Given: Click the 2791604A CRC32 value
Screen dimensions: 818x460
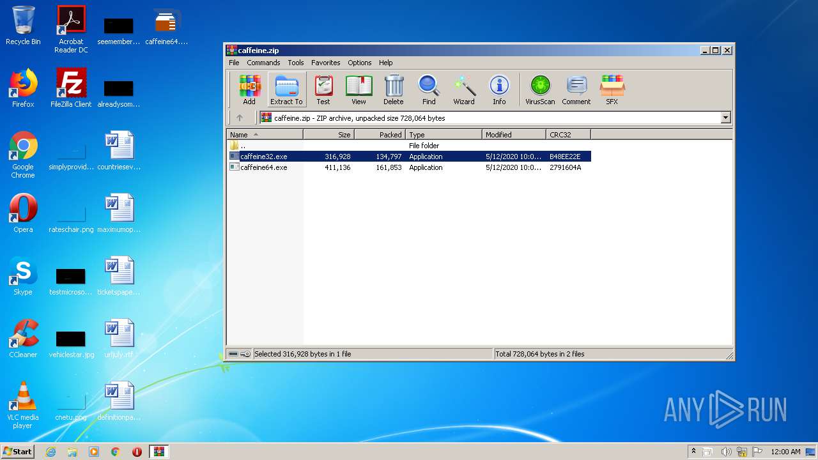Looking at the screenshot, I should pos(566,167).
